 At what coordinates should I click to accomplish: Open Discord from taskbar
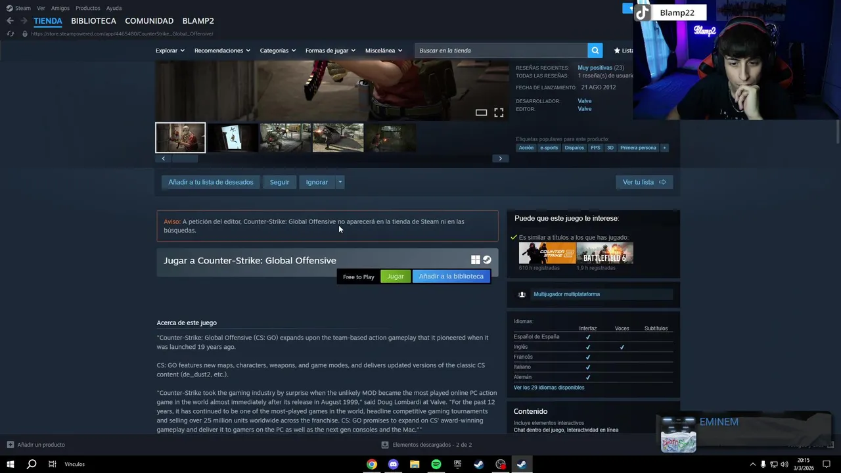point(393,464)
